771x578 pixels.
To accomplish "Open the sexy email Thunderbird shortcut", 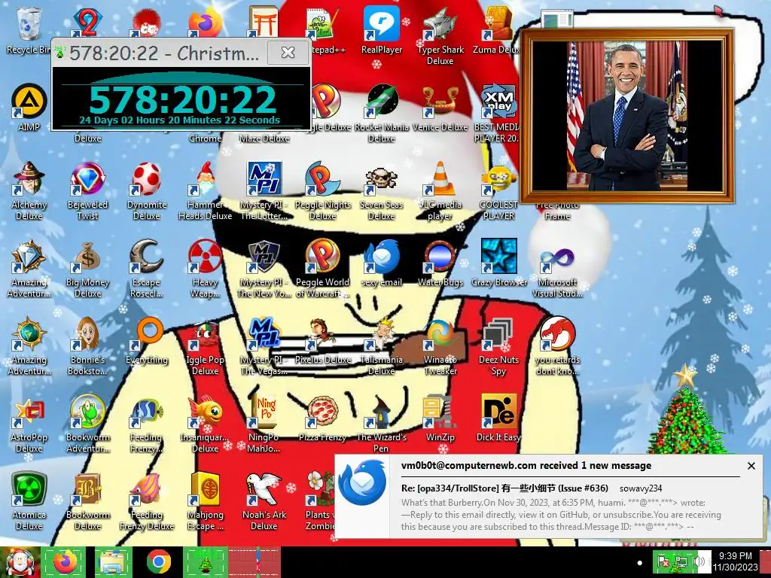I will [x=381, y=256].
